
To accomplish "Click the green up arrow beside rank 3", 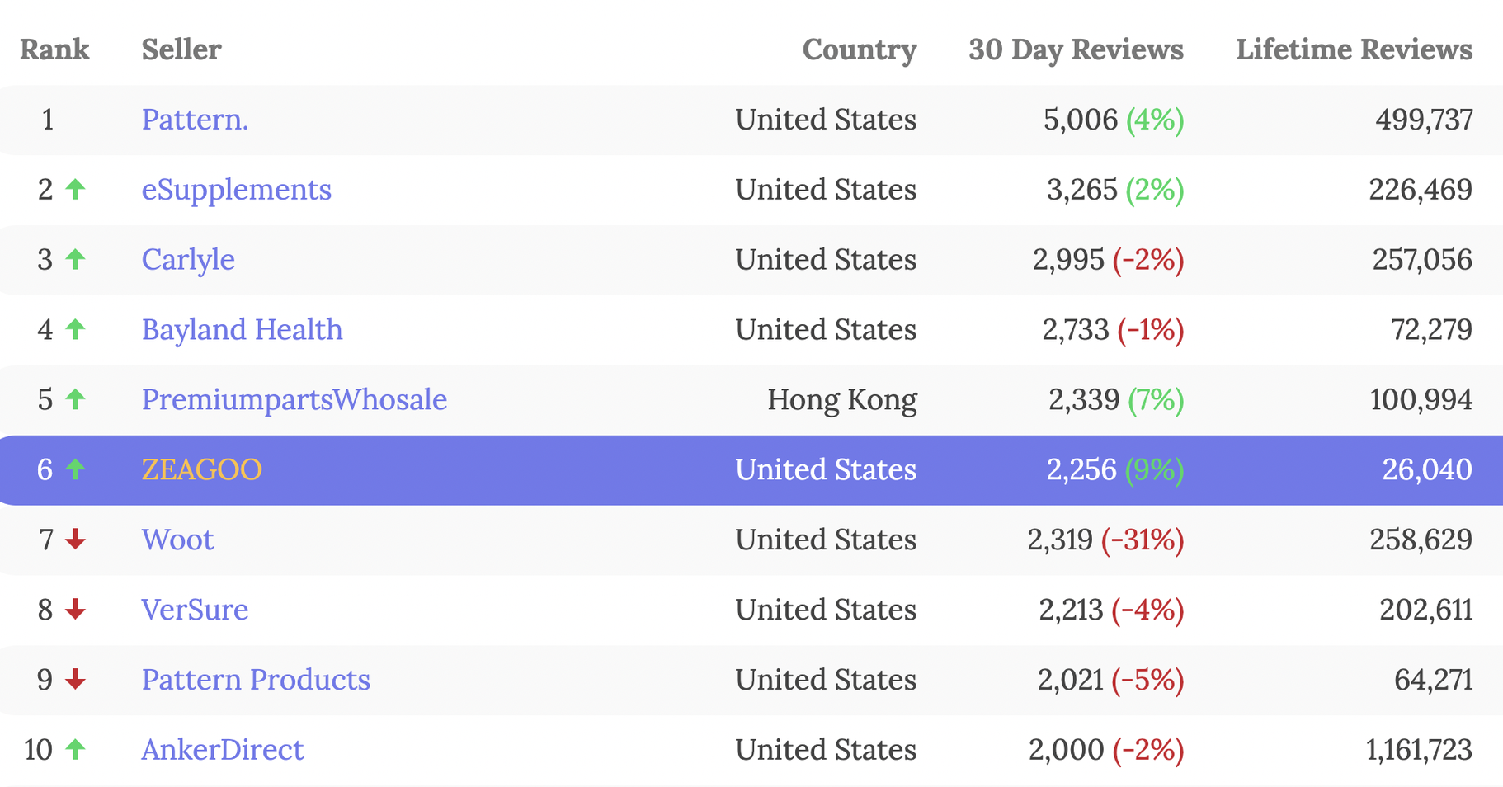I will [x=76, y=259].
